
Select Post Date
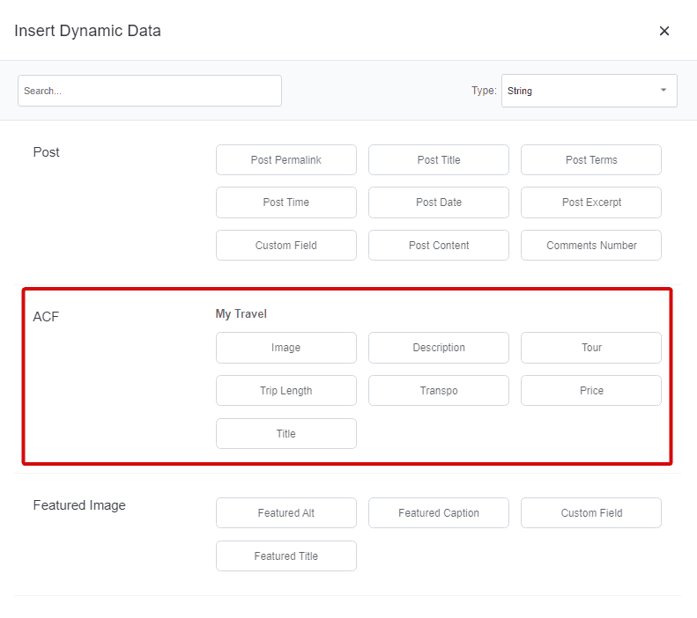438,202
